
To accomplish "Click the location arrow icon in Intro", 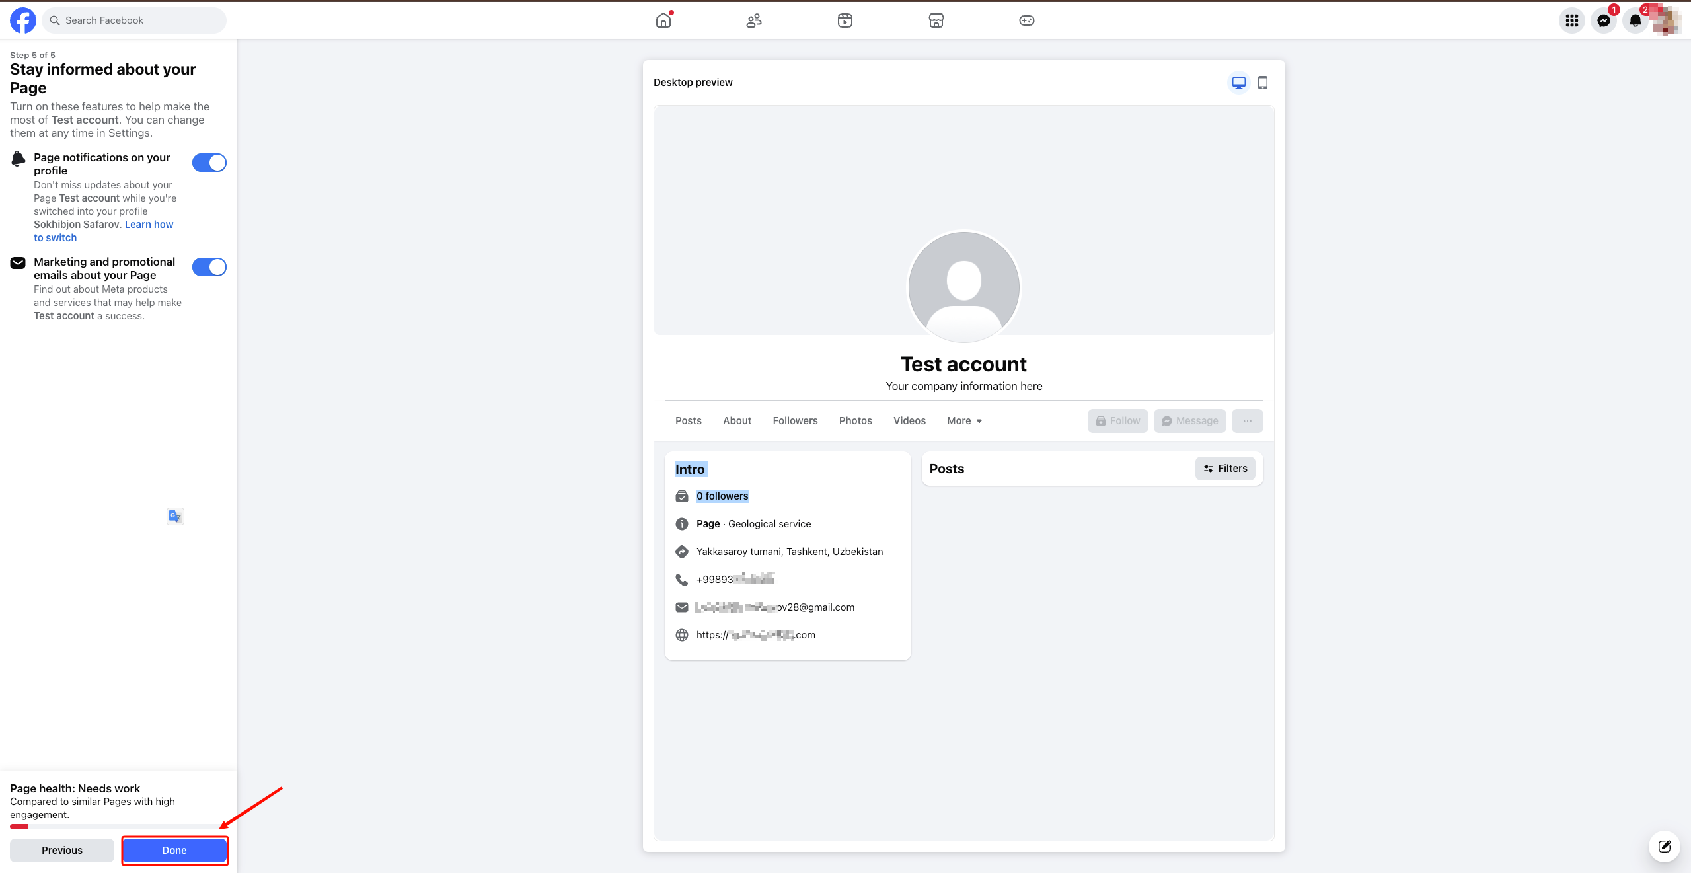I will point(682,552).
